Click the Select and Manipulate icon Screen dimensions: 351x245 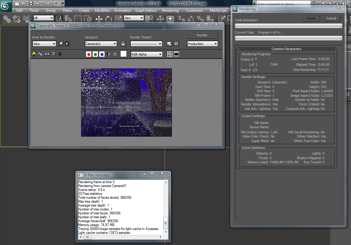click(160, 18)
